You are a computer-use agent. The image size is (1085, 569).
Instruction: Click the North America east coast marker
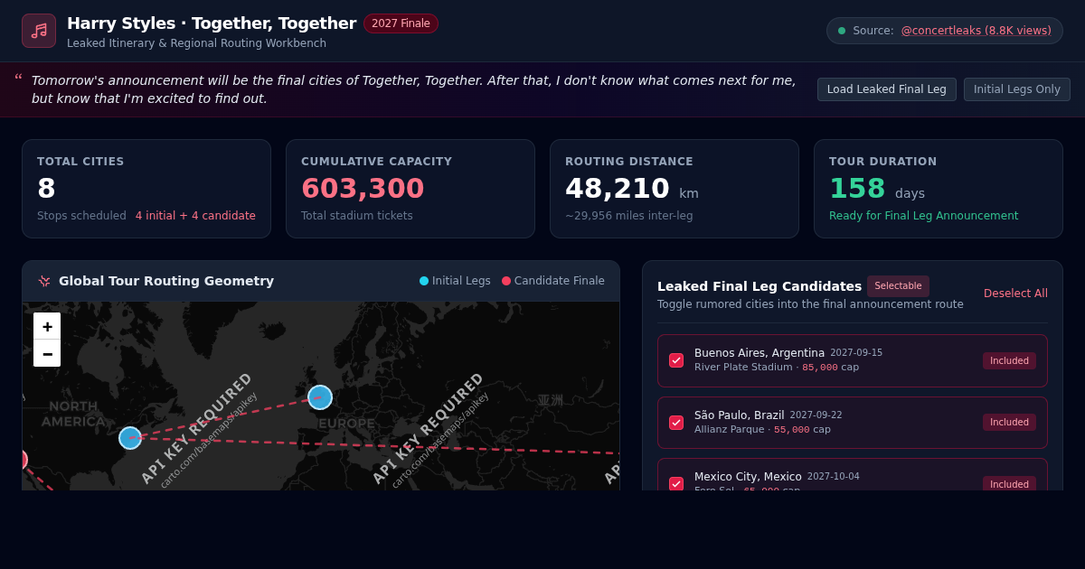click(x=130, y=438)
